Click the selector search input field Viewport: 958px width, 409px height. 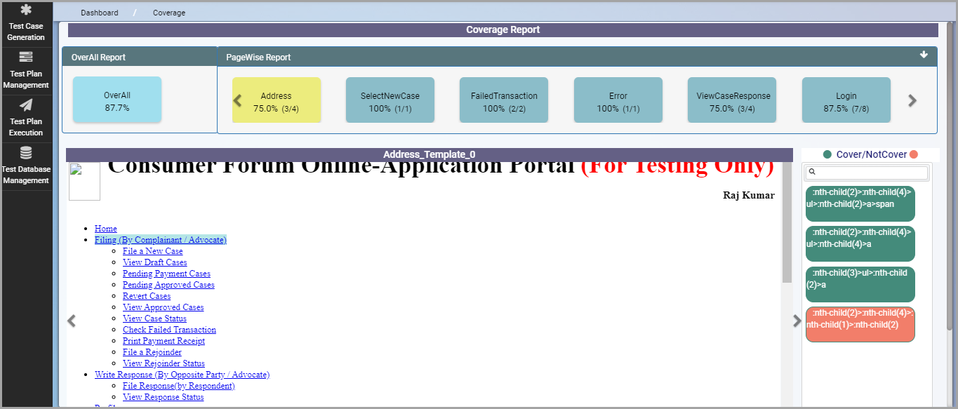point(871,172)
